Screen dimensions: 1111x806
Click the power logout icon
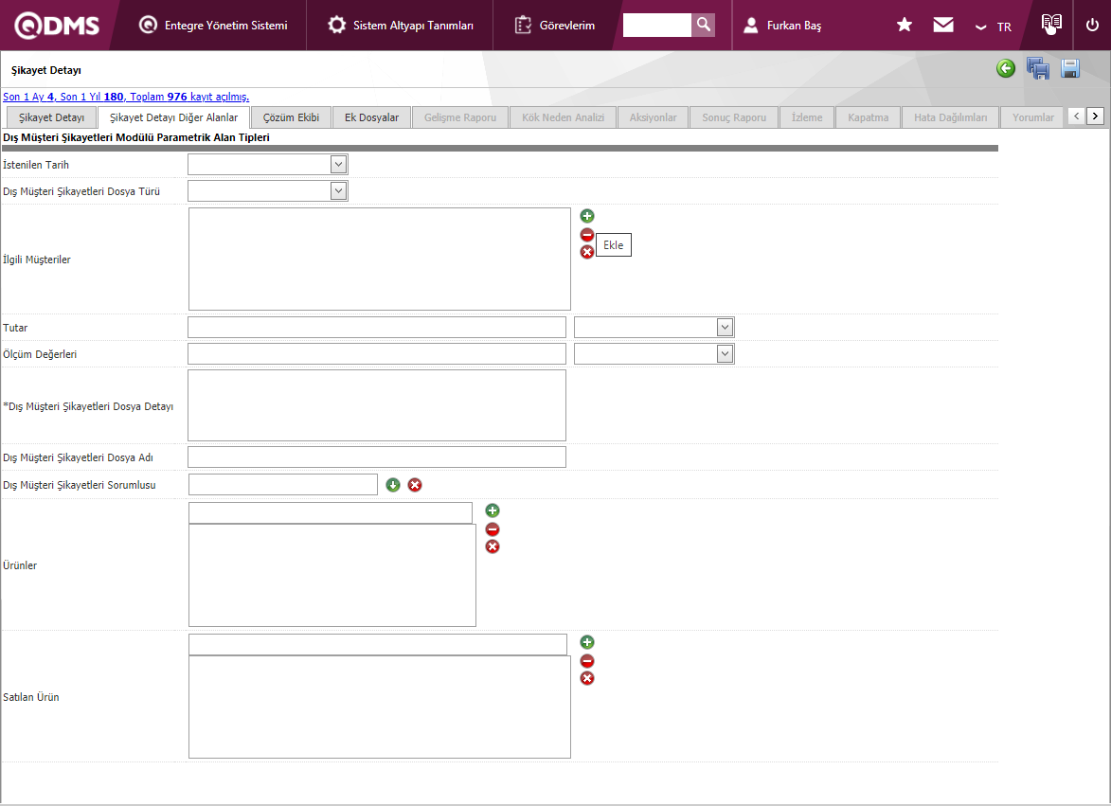1093,25
